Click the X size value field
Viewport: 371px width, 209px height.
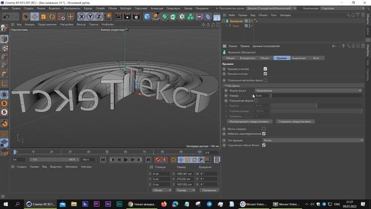pyautogui.click(x=185, y=174)
